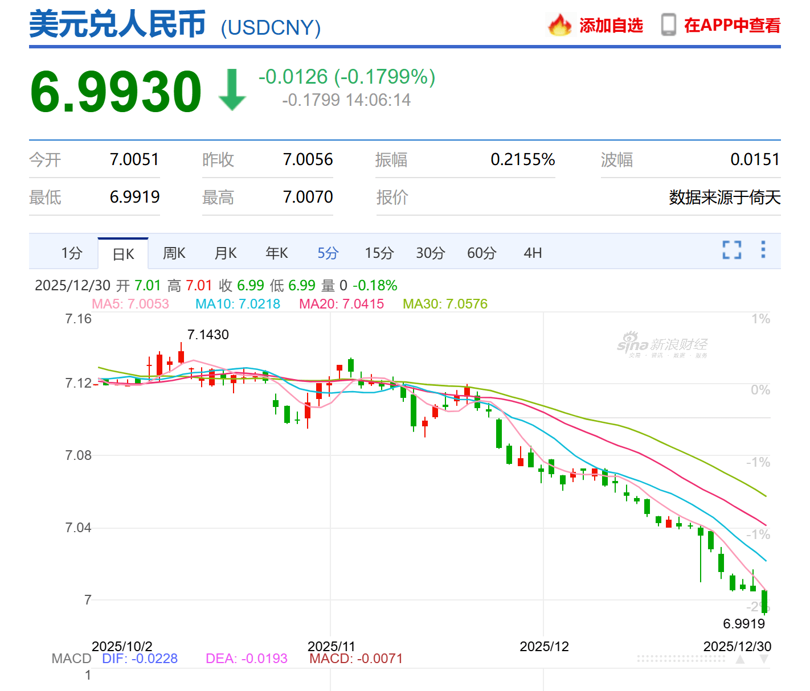Click the up triangle below the chart
810x691 pixels.
pyautogui.click(x=741, y=659)
